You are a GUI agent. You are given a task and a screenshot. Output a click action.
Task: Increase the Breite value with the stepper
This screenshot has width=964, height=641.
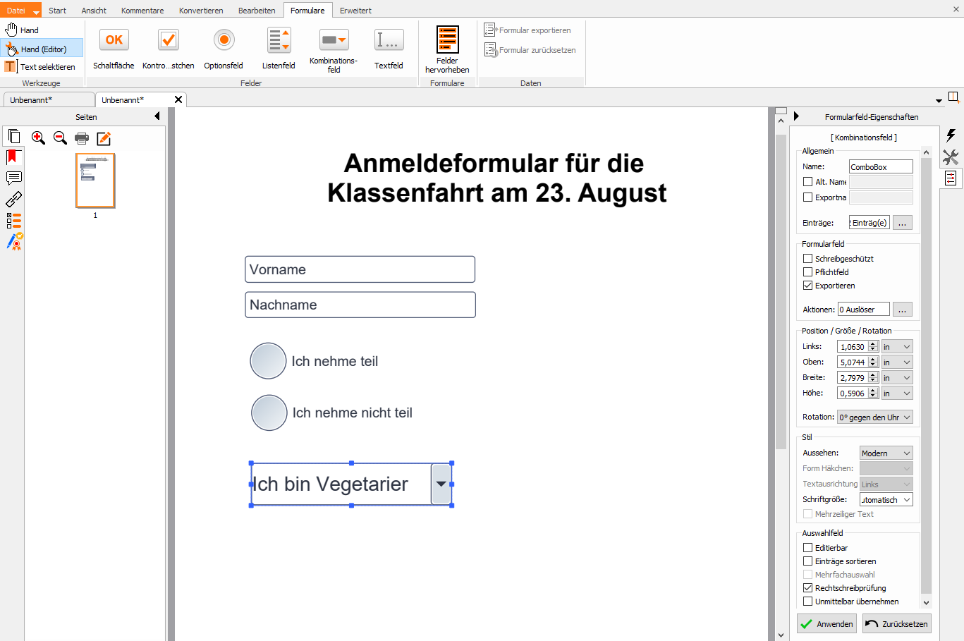click(x=873, y=375)
